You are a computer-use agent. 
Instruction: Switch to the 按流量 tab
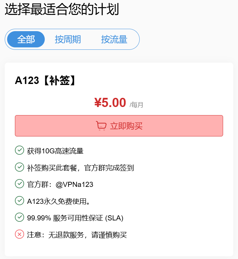click(x=114, y=39)
